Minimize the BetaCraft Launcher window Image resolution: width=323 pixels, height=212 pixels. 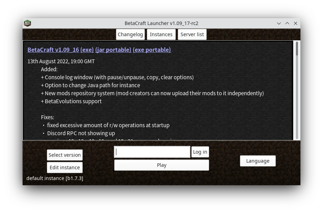279,23
